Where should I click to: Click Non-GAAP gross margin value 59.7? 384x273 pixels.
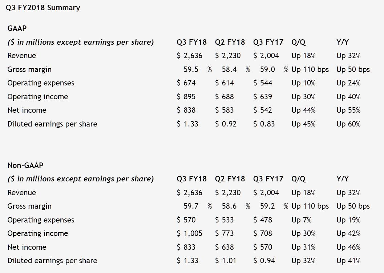[191, 206]
